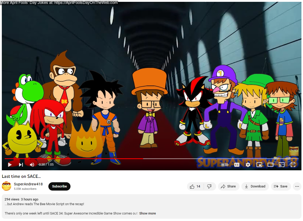Click the 0:30 / 1:05 time display
Viewport: 303px width, 221px height.
pyautogui.click(x=46, y=165)
